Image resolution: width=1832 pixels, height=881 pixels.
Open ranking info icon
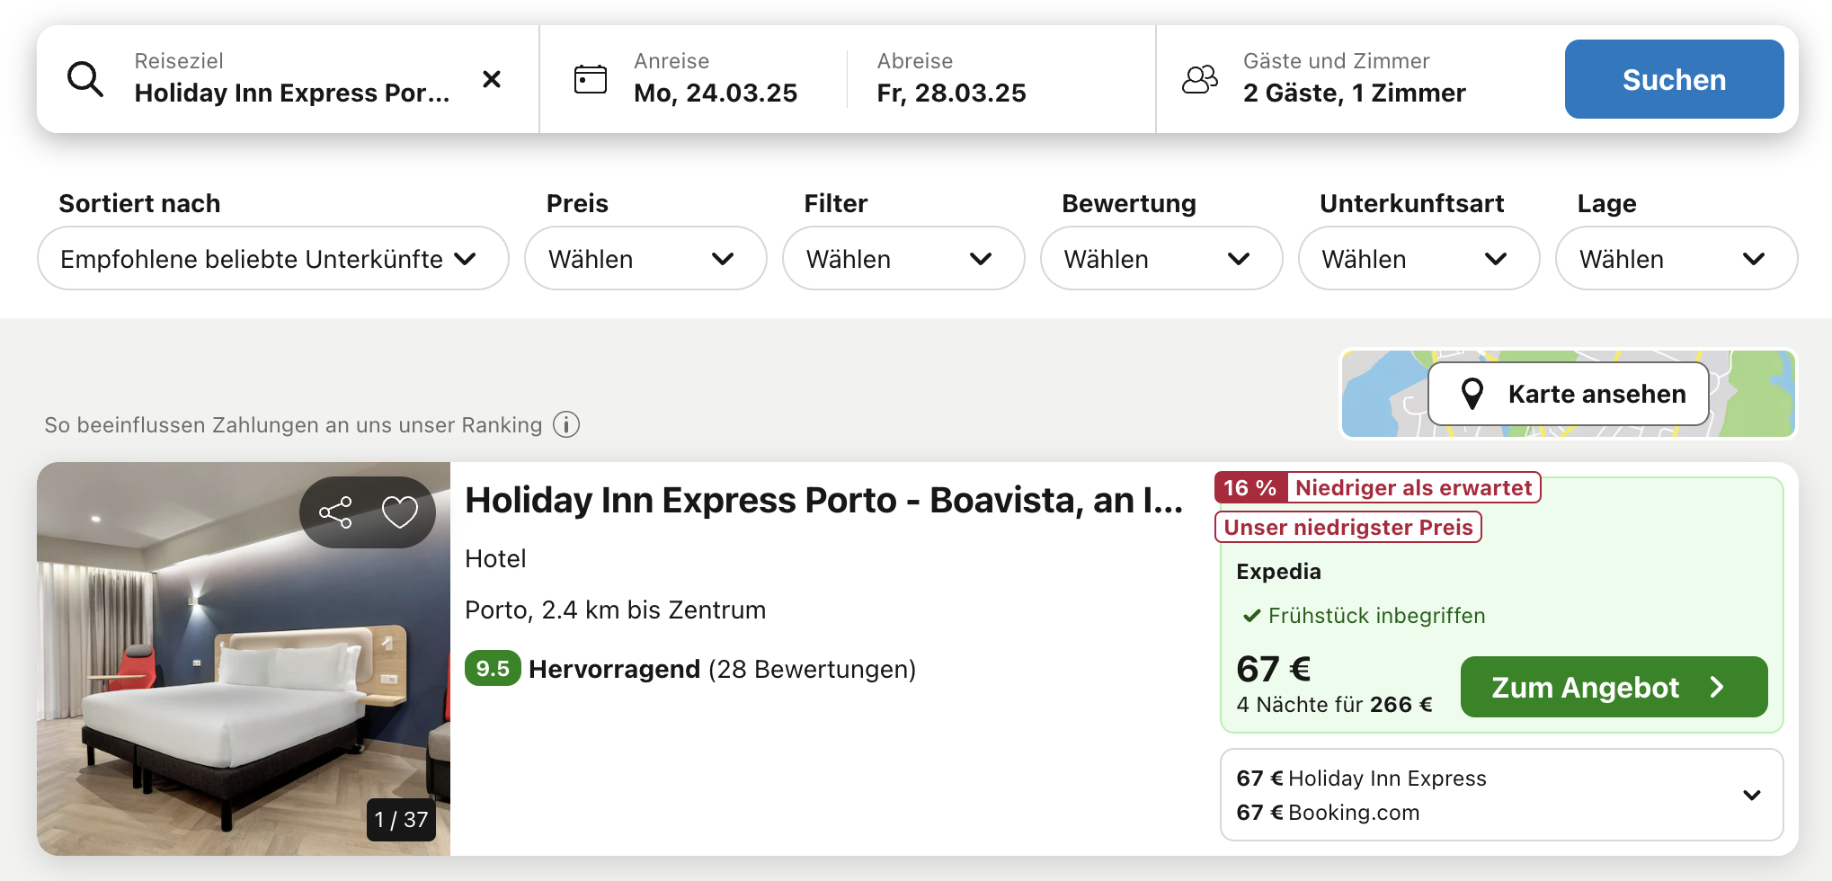click(566, 424)
